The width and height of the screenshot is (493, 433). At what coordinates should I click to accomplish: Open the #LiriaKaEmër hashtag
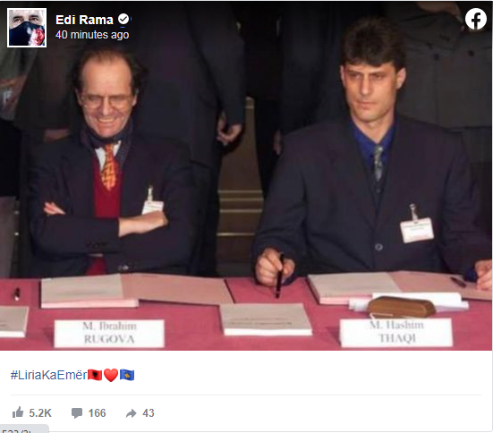click(48, 375)
